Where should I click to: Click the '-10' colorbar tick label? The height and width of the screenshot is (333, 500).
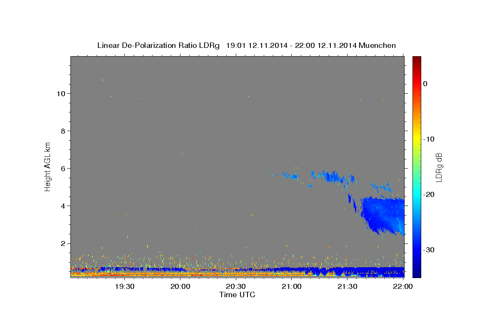coord(429,139)
